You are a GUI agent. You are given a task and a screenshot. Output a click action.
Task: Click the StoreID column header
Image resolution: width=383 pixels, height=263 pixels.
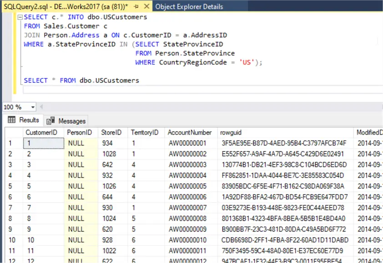coord(111,132)
